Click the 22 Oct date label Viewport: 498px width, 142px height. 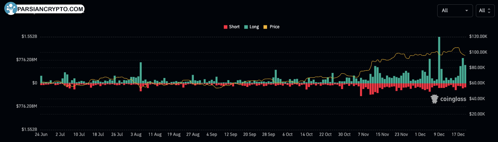(325, 134)
